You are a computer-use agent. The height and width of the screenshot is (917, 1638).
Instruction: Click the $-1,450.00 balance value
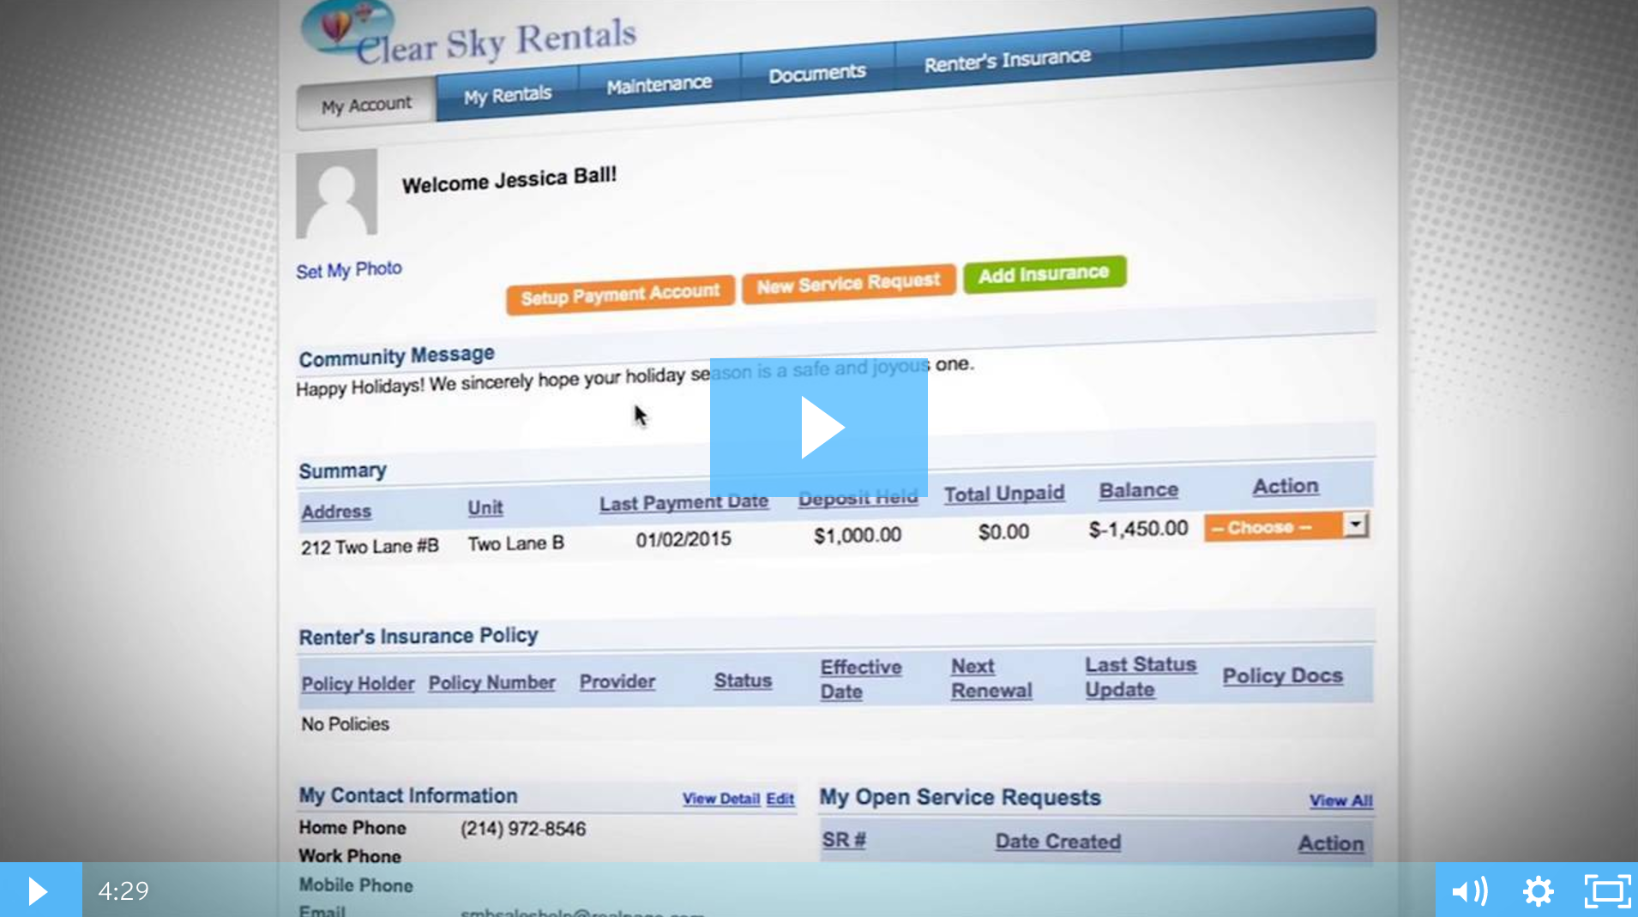(x=1138, y=529)
